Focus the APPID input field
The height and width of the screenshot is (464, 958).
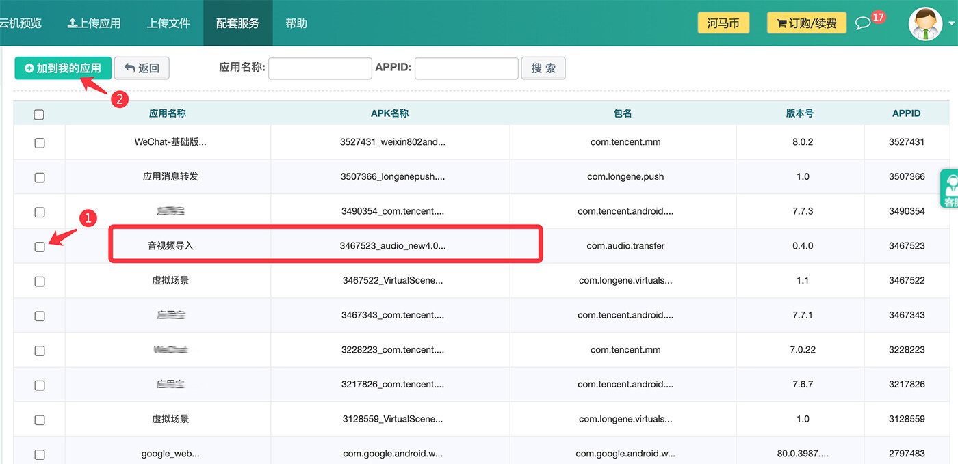coord(466,68)
